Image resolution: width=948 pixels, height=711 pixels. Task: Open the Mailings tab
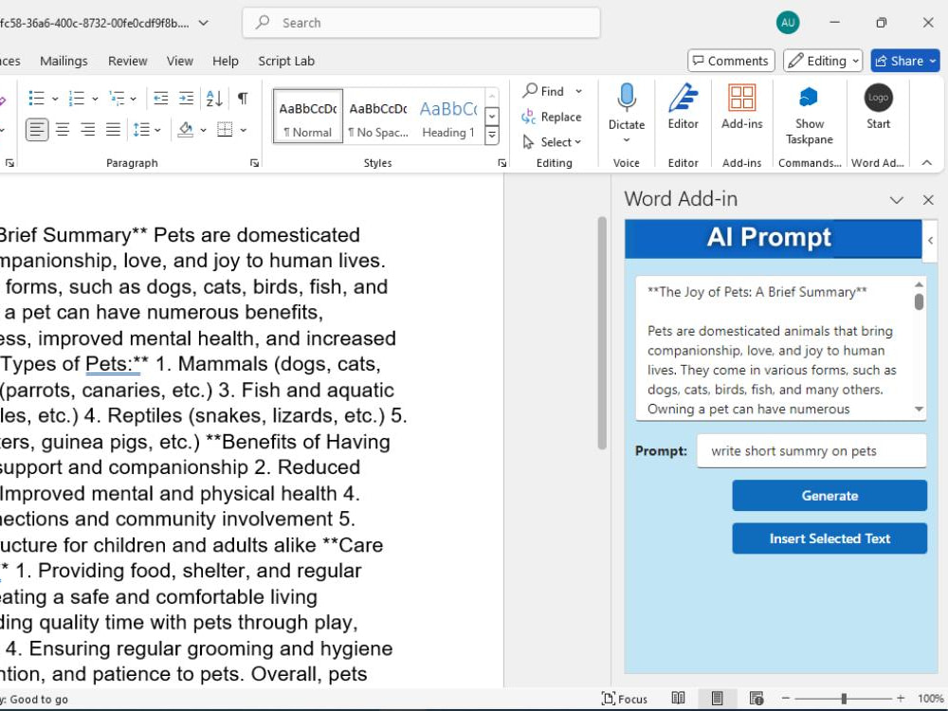point(64,61)
